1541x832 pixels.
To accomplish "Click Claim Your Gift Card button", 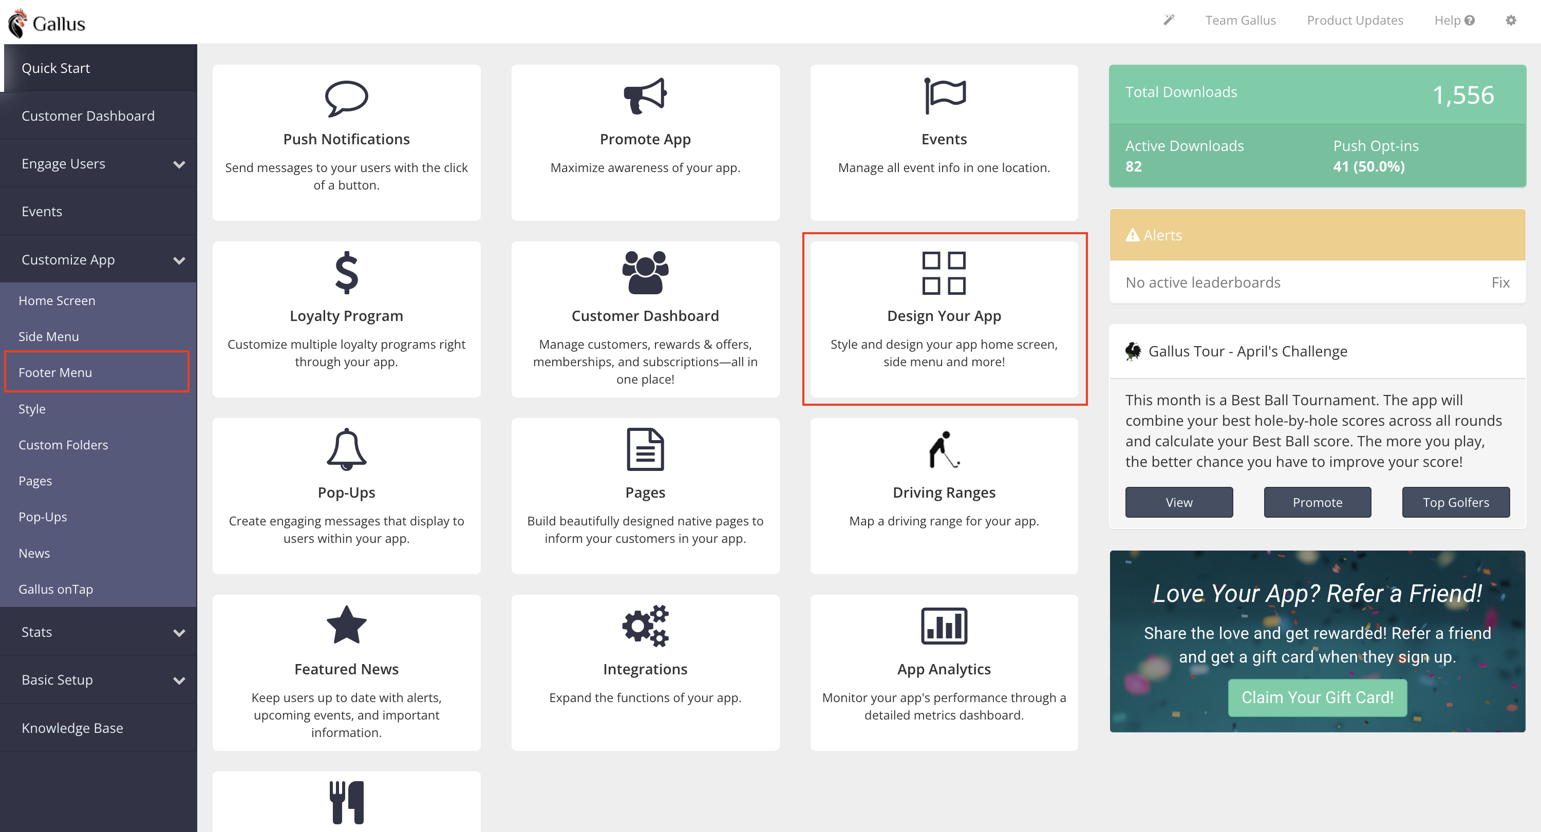I will (1317, 697).
